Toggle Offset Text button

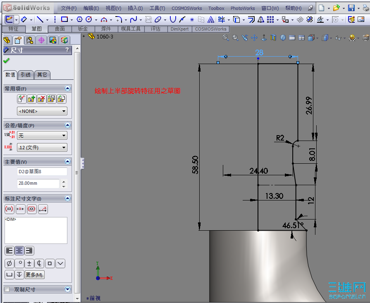pyautogui.click(x=43, y=209)
